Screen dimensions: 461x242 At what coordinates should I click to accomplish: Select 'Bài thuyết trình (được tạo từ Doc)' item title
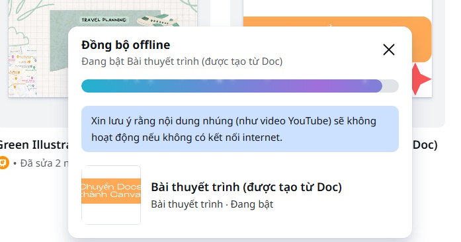(x=247, y=187)
